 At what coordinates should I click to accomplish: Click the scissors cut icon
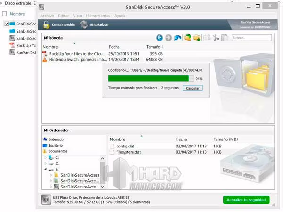tap(216, 38)
